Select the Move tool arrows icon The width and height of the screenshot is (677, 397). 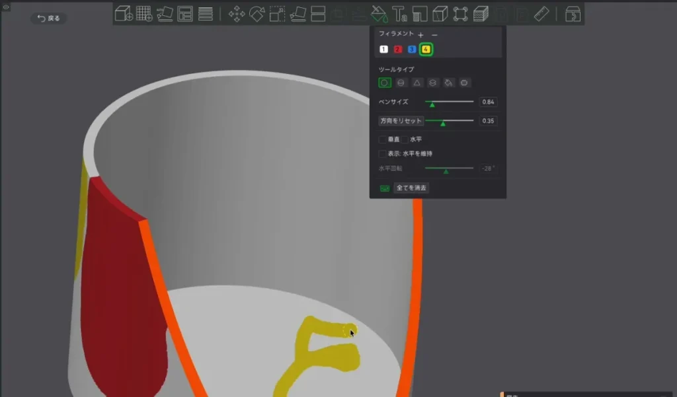click(x=237, y=14)
